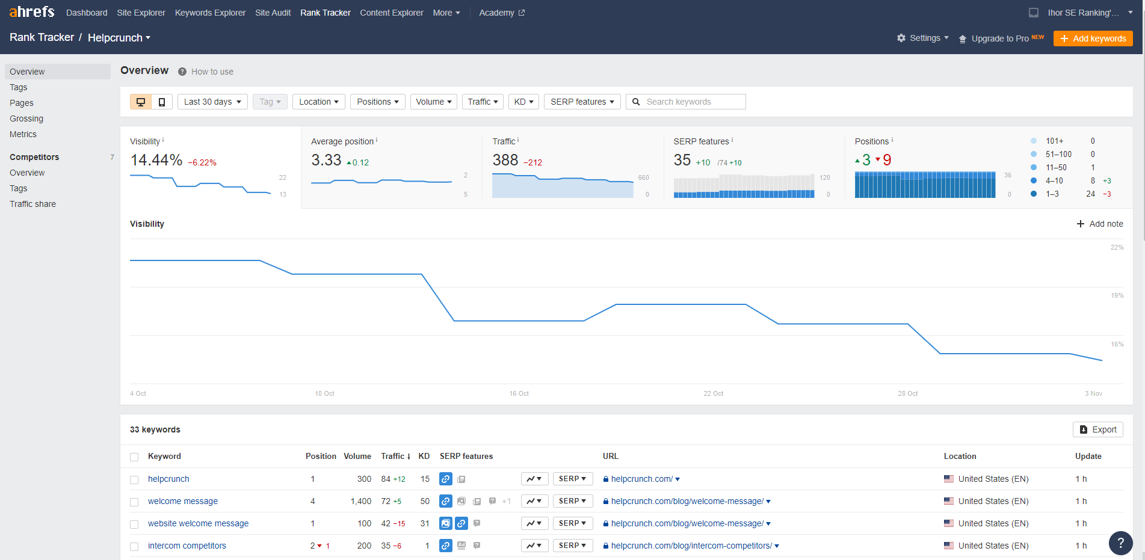Check the helpcrunch keyword checkbox

tap(134, 480)
